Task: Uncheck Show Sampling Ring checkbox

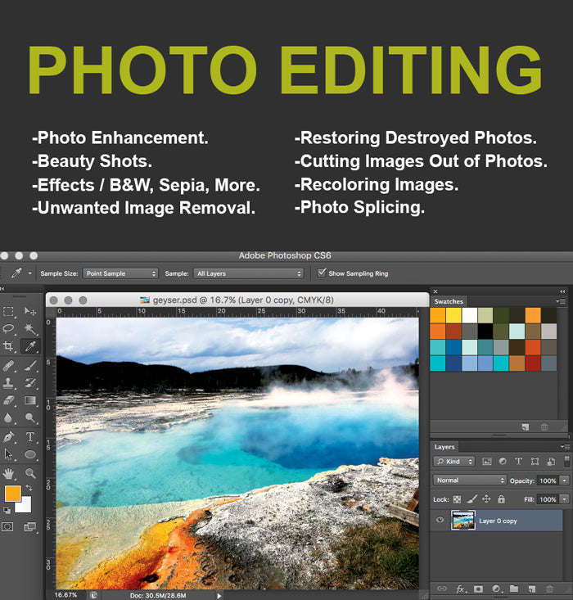Action: (321, 273)
